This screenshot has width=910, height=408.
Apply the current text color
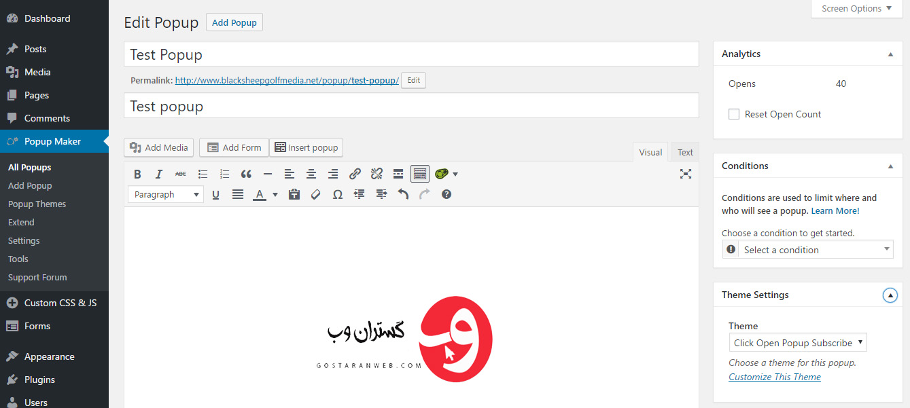click(259, 194)
